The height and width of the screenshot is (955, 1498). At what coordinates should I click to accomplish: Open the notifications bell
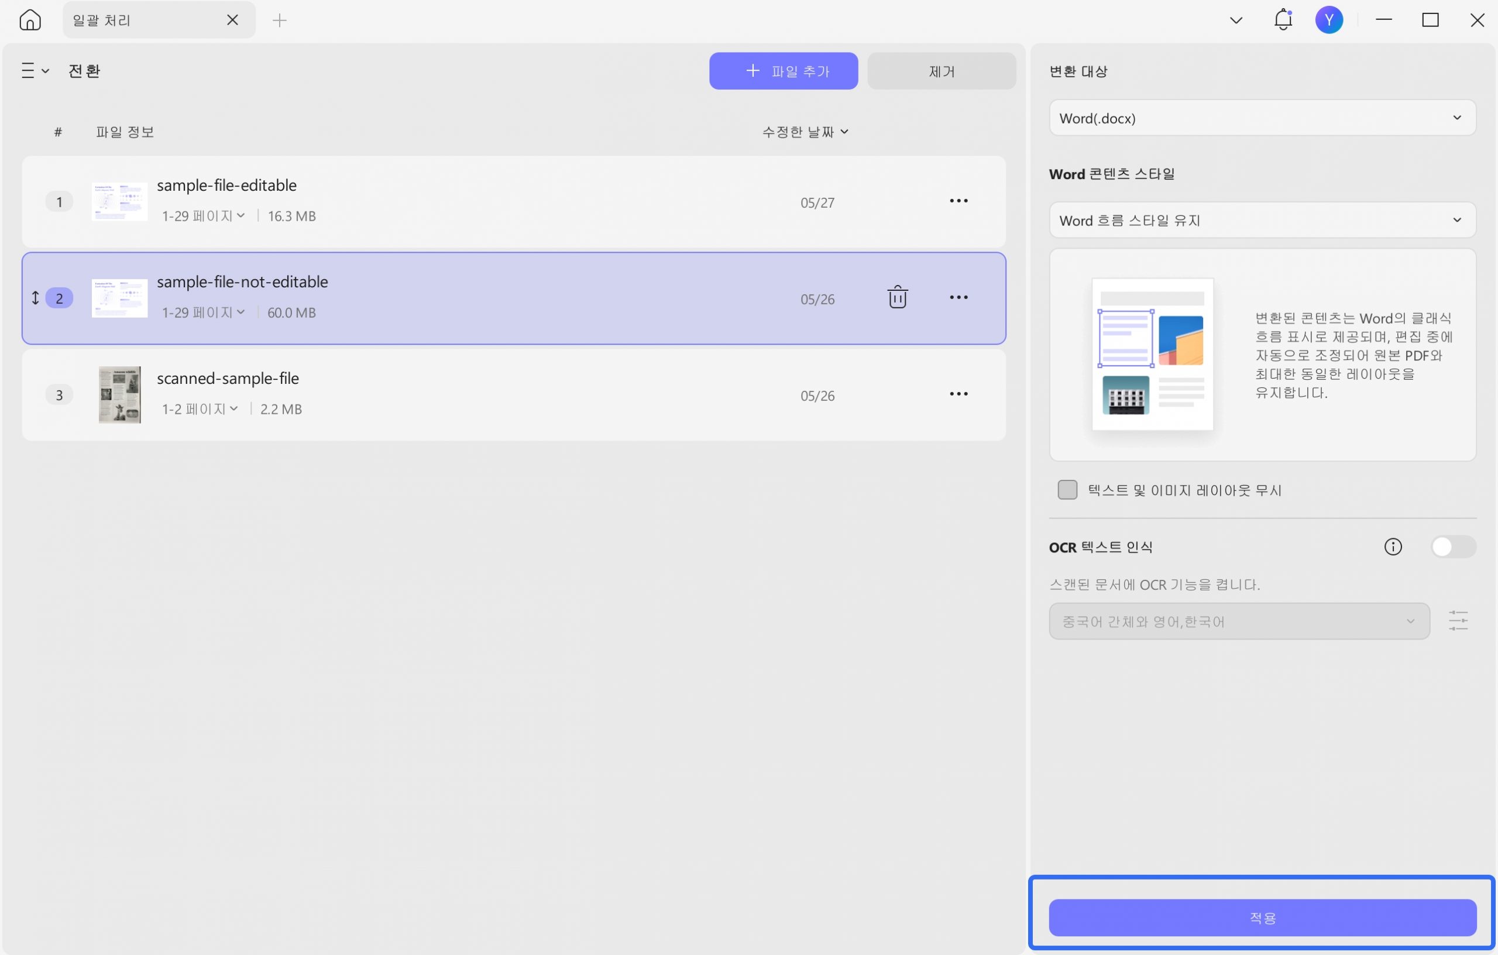click(x=1283, y=20)
